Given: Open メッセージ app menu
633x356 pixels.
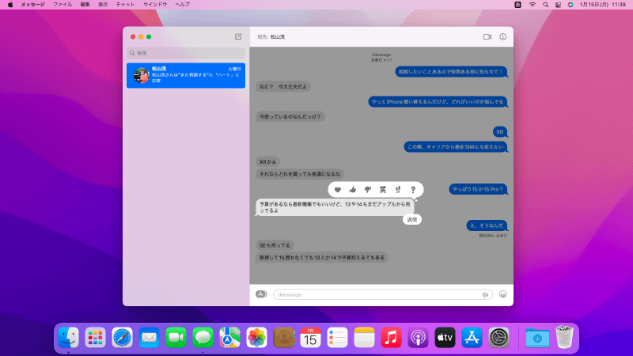Looking at the screenshot, I should [x=32, y=5].
